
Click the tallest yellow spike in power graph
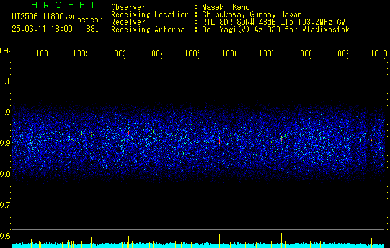point(281,241)
